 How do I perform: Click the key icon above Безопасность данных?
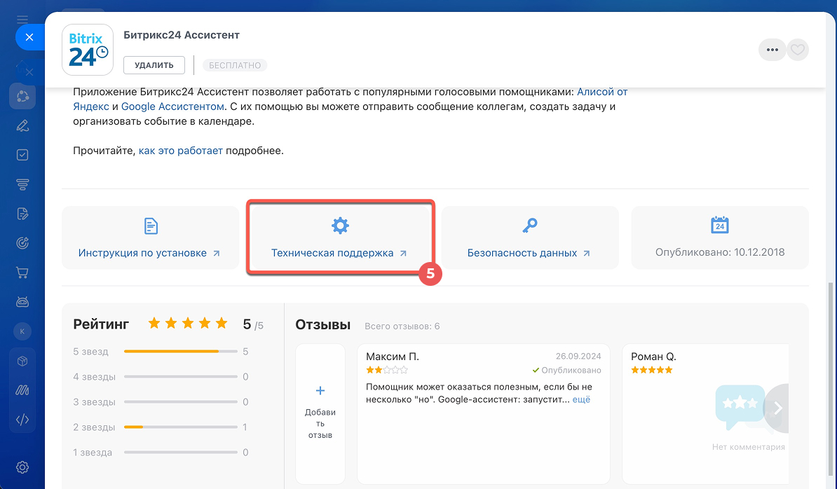[529, 226]
